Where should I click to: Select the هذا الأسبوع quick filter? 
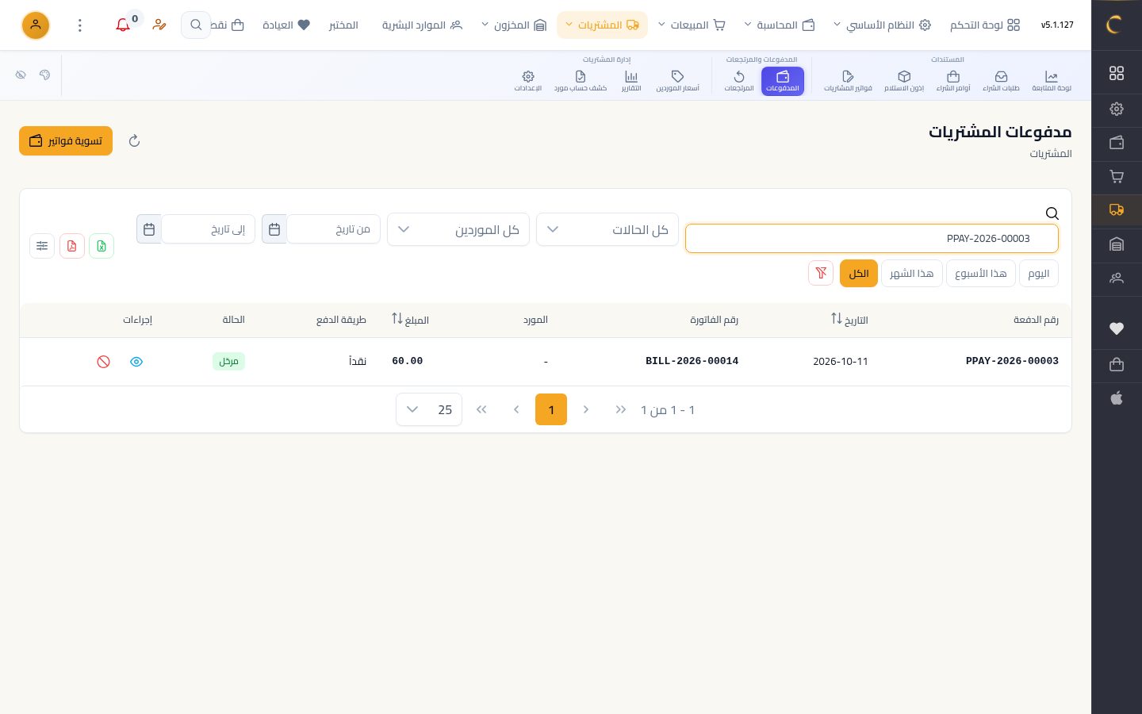point(980,273)
